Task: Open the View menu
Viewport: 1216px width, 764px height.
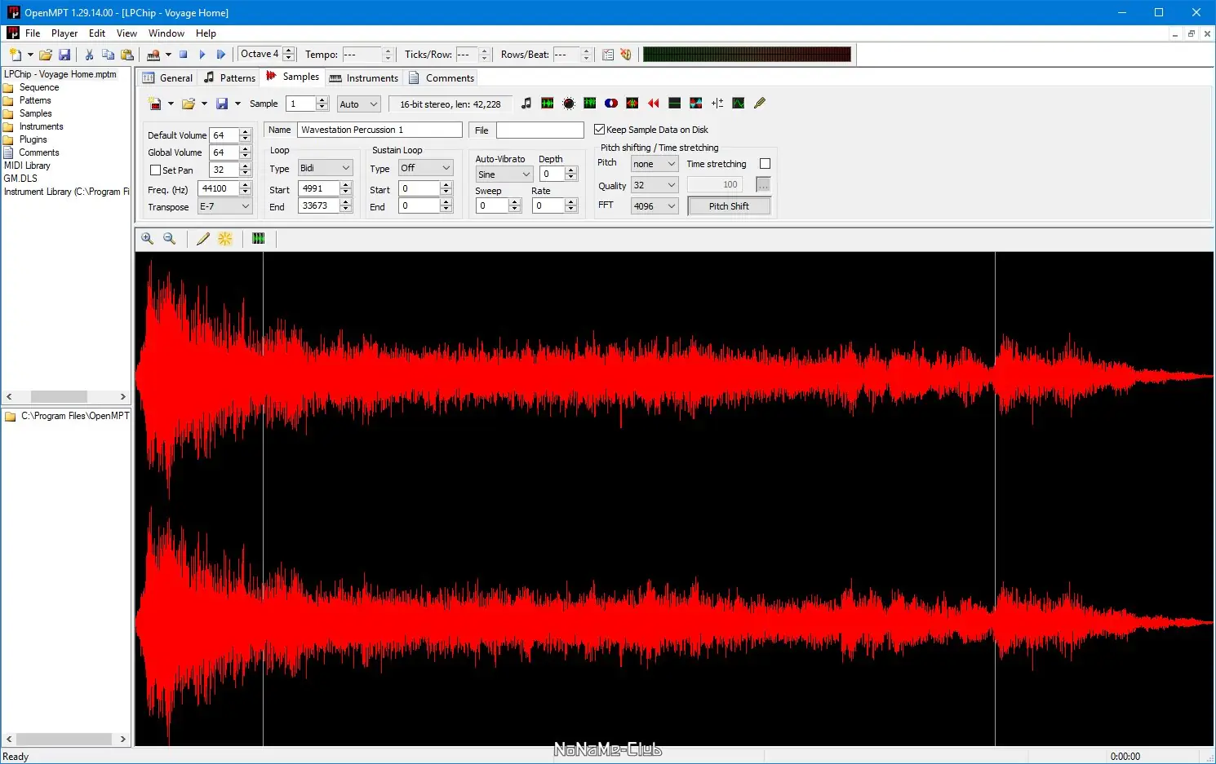Action: point(126,33)
